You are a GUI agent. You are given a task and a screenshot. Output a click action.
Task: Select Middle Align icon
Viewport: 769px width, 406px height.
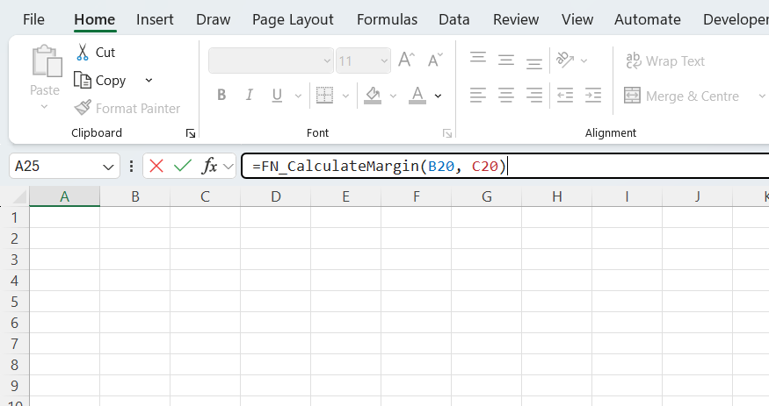[505, 61]
